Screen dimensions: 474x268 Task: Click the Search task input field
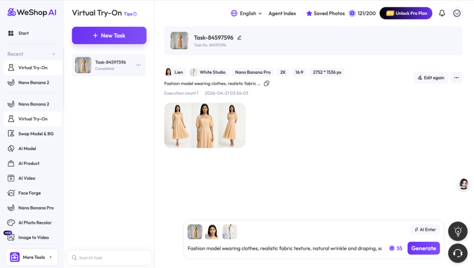[x=109, y=258]
